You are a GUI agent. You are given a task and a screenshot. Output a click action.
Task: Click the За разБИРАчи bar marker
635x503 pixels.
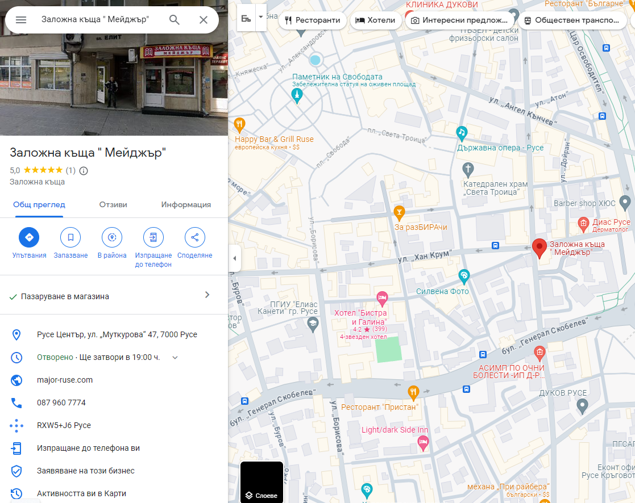tap(399, 213)
